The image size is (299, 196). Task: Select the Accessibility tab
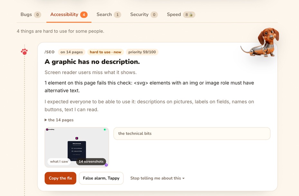click(x=69, y=15)
